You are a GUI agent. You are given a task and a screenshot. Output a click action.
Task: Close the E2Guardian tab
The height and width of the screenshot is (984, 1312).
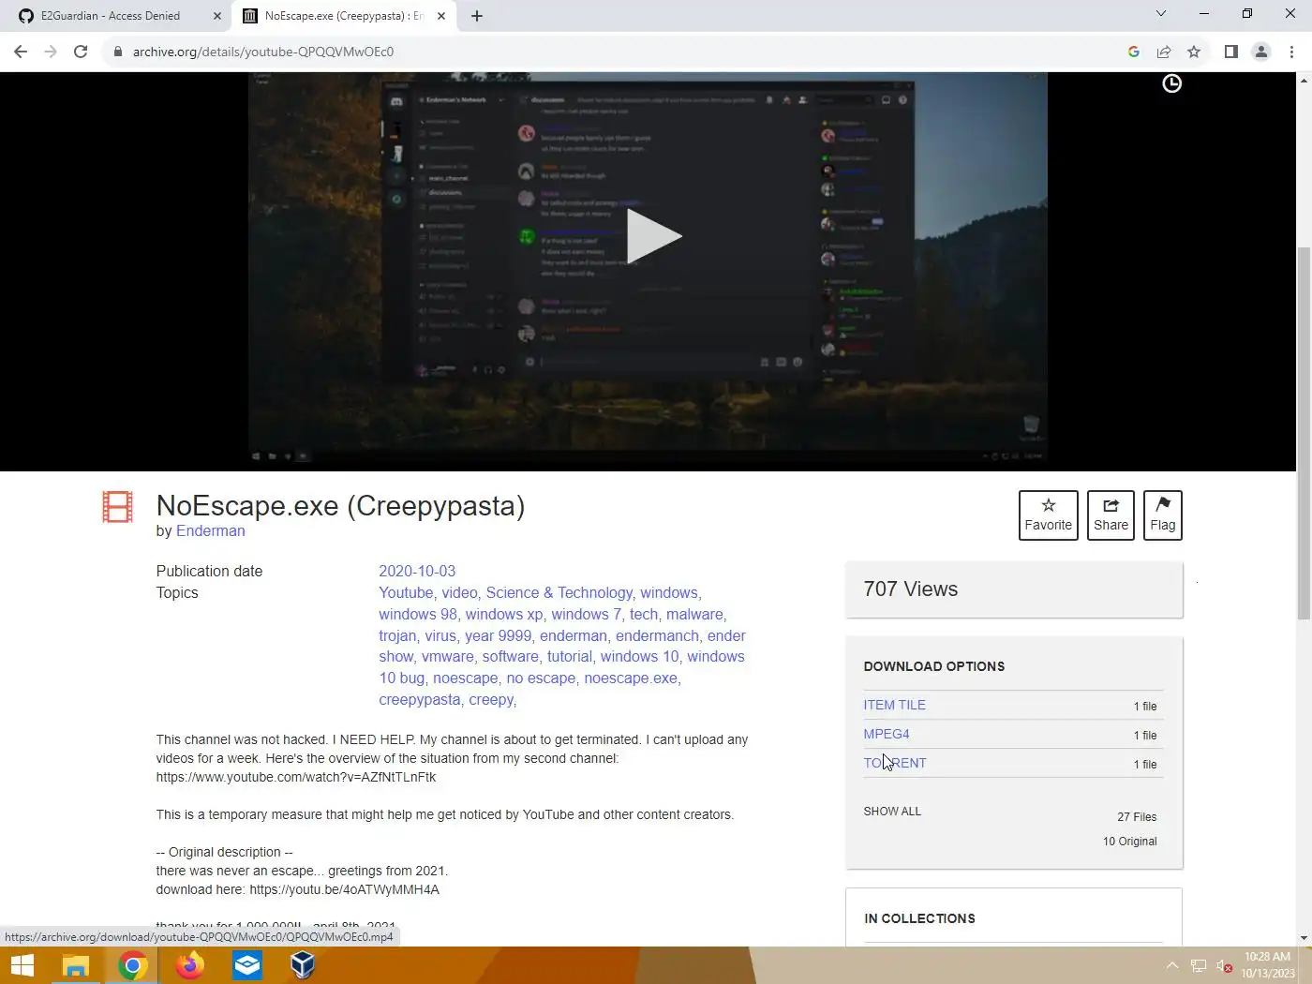point(216,16)
